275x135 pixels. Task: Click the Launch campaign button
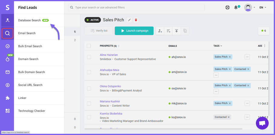pyautogui.click(x=134, y=31)
